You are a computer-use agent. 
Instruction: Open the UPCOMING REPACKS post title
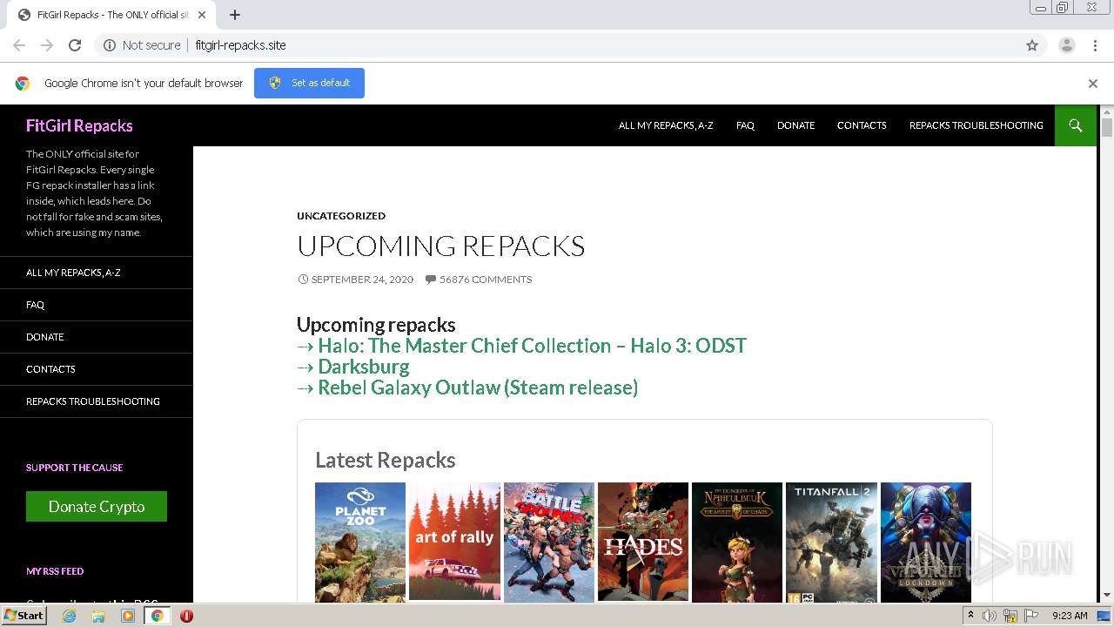pyautogui.click(x=440, y=246)
